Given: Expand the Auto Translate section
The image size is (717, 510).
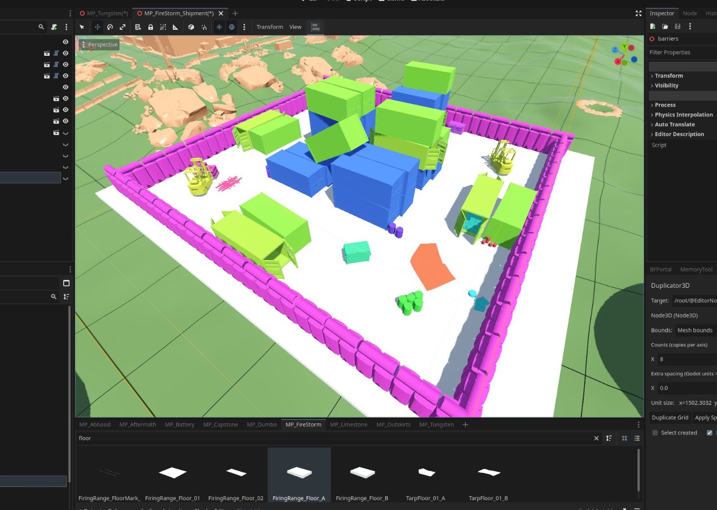Looking at the screenshot, I should (674, 125).
